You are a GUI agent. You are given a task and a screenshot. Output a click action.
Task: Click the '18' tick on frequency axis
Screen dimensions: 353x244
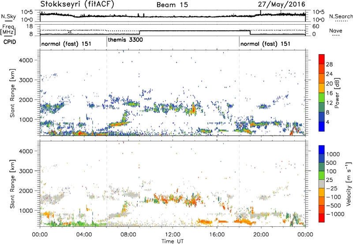[x=30, y=26]
